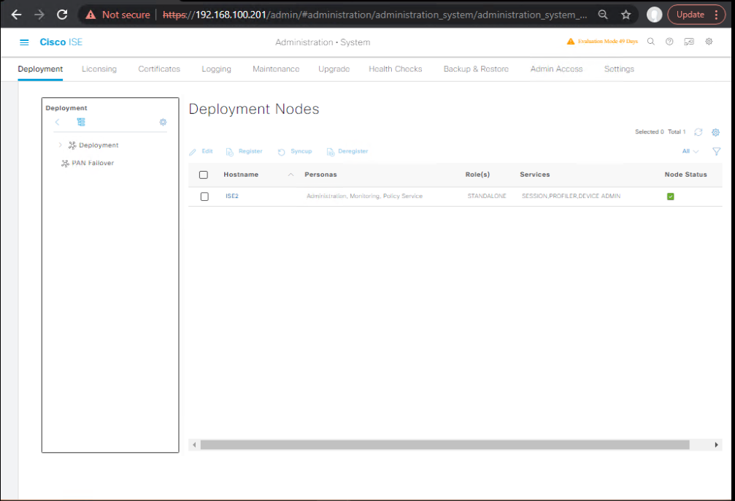Click the scrollbar right arrow
This screenshot has height=501, width=735.
click(x=716, y=445)
